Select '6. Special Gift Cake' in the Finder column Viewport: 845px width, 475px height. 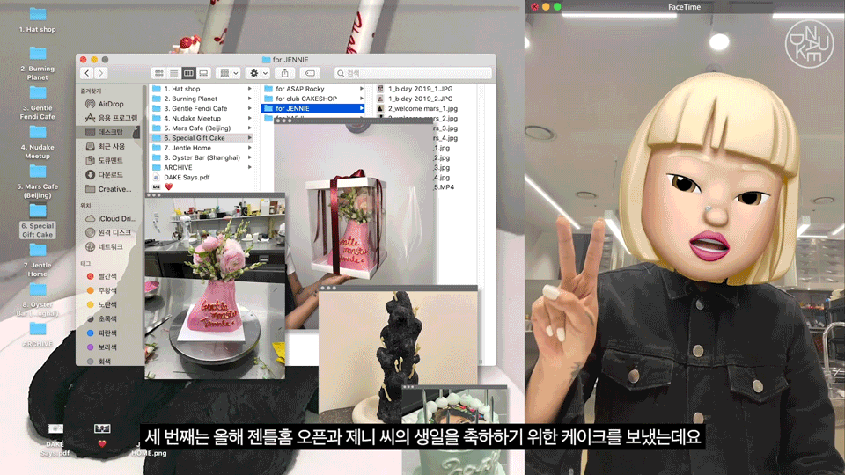pos(201,138)
